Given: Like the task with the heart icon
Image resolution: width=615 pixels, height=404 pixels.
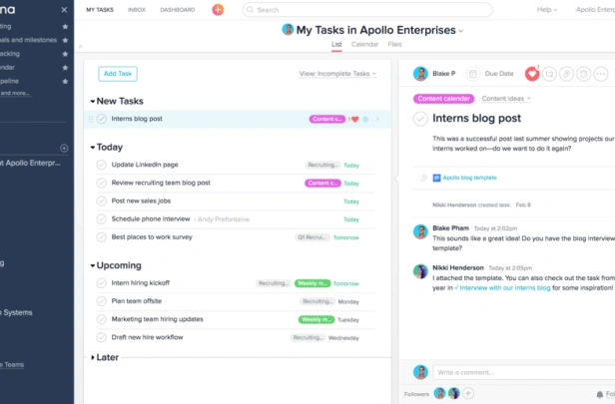Looking at the screenshot, I should (x=531, y=73).
